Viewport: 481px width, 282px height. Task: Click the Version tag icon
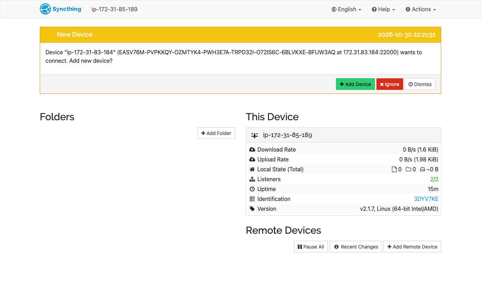pos(252,209)
